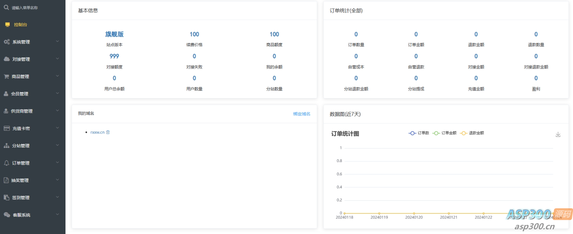Viewport: 573px width, 234px height.
Task: Expand the 充值卡密 menu arrow
Action: click(x=57, y=128)
